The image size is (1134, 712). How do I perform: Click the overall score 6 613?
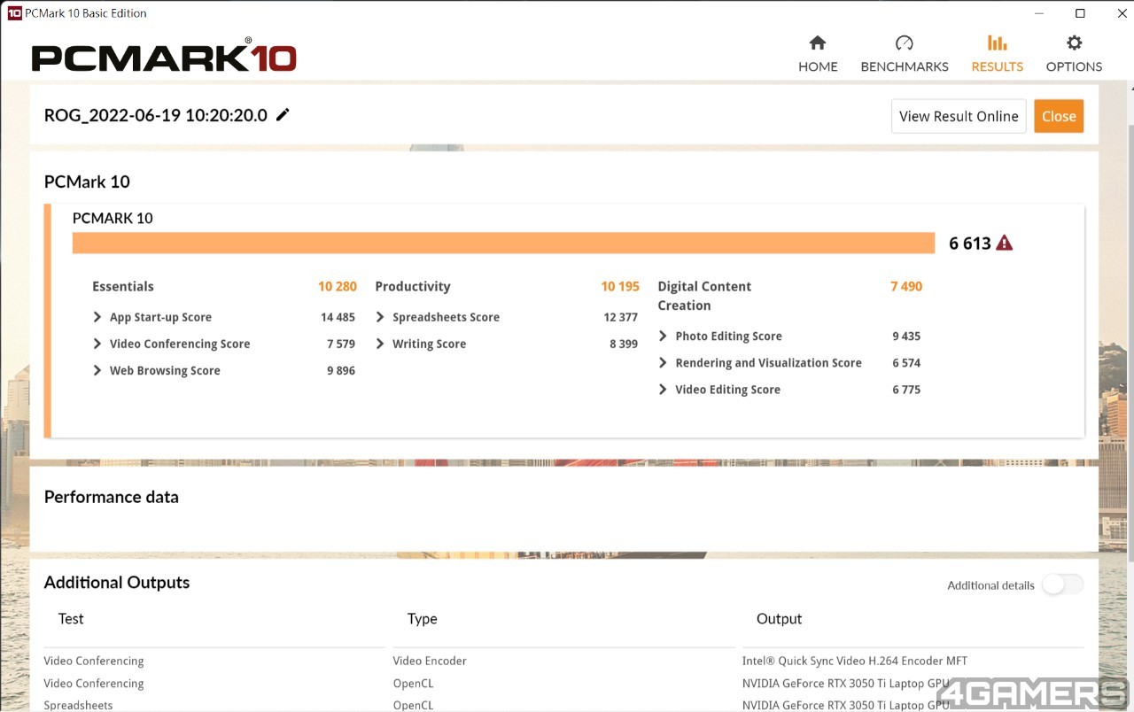pyautogui.click(x=970, y=244)
